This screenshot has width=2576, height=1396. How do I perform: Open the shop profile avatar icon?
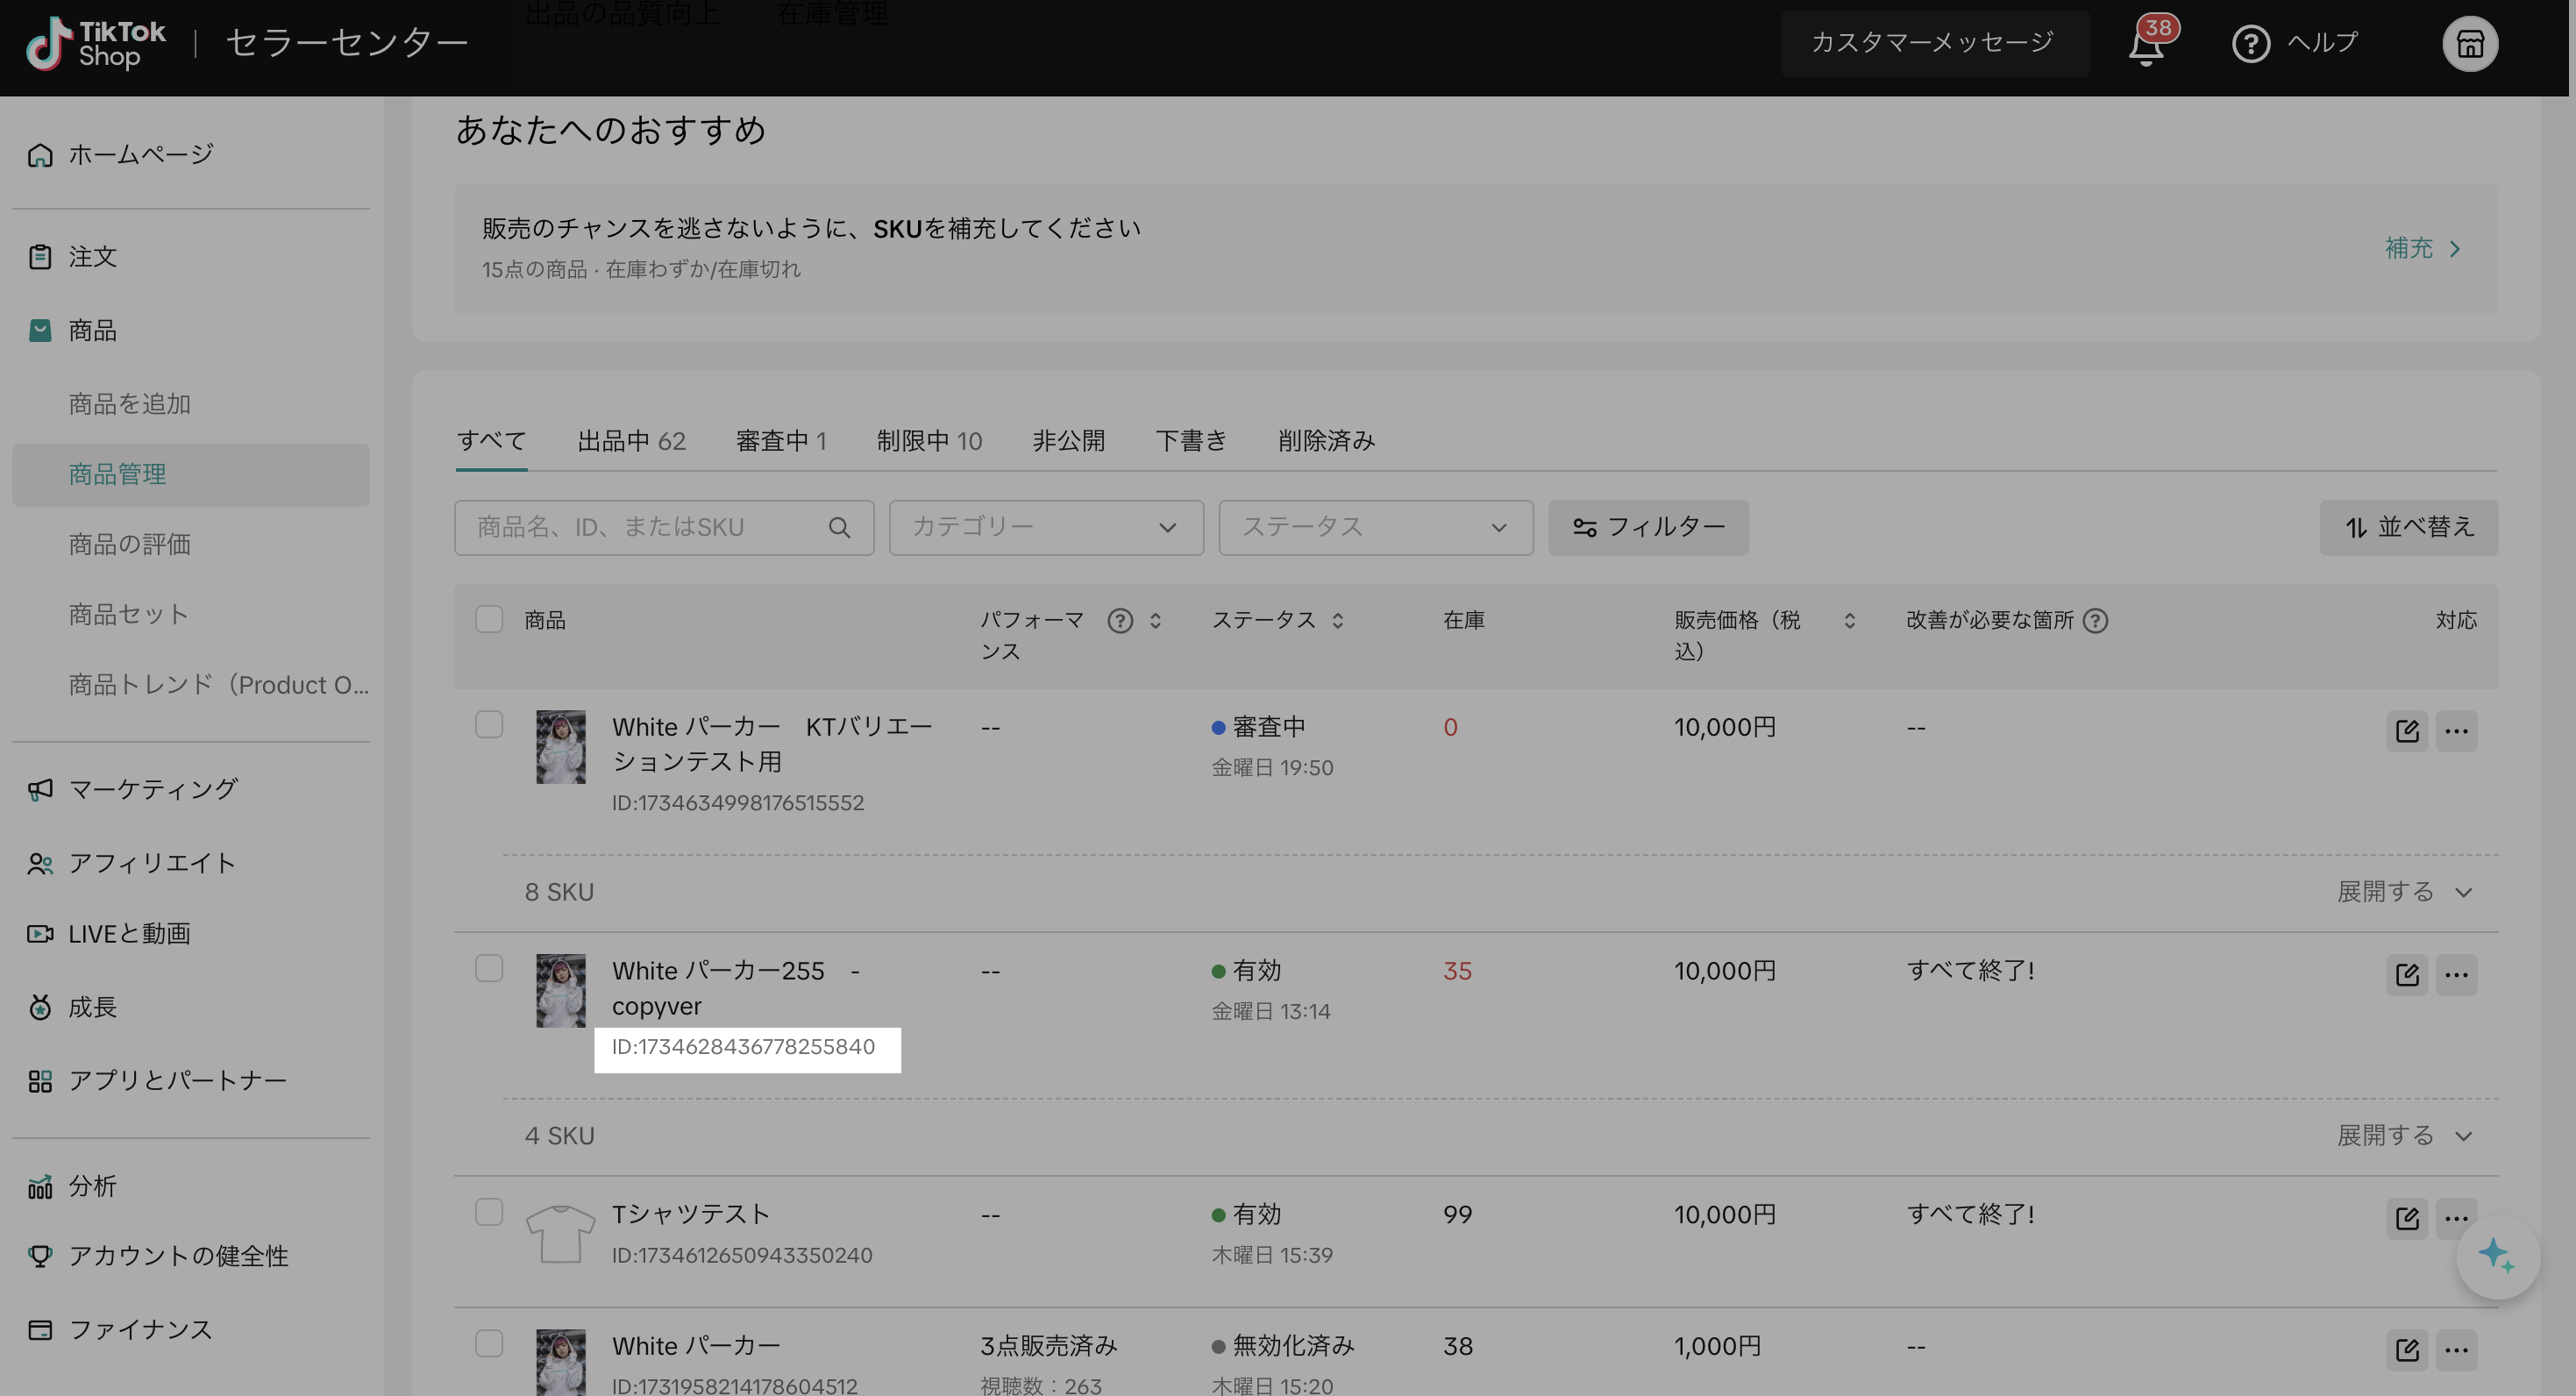2470,44
